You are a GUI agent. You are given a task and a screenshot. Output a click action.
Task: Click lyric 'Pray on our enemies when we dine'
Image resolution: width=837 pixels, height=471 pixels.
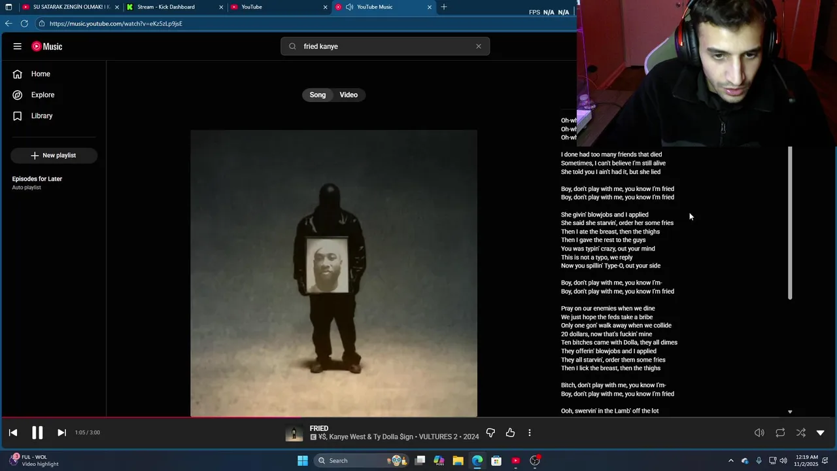[608, 308]
